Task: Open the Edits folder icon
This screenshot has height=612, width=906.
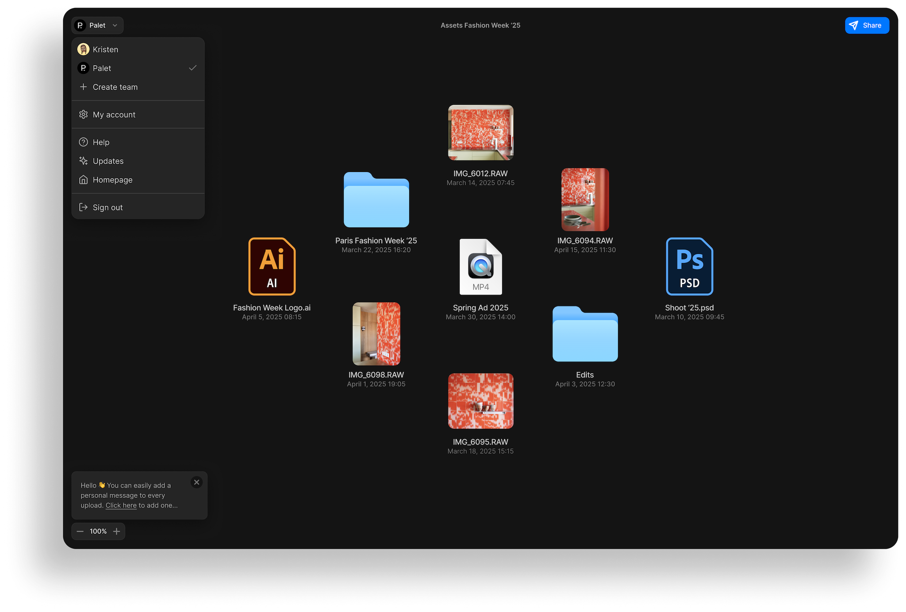Action: [x=585, y=334]
